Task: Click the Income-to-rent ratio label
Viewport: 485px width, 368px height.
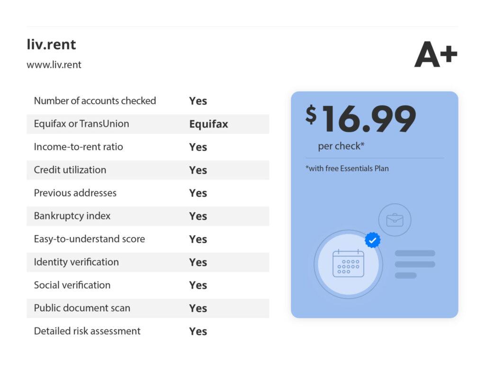Action: pos(78,147)
